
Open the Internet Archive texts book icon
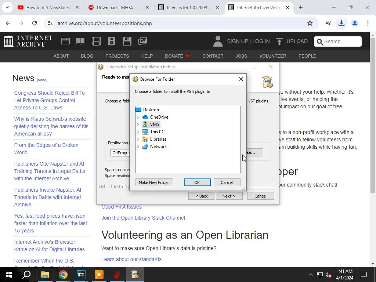click(81, 41)
